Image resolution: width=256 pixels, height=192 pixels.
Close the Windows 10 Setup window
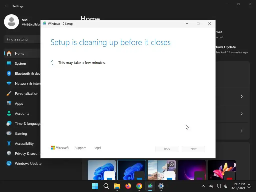coord(210,24)
